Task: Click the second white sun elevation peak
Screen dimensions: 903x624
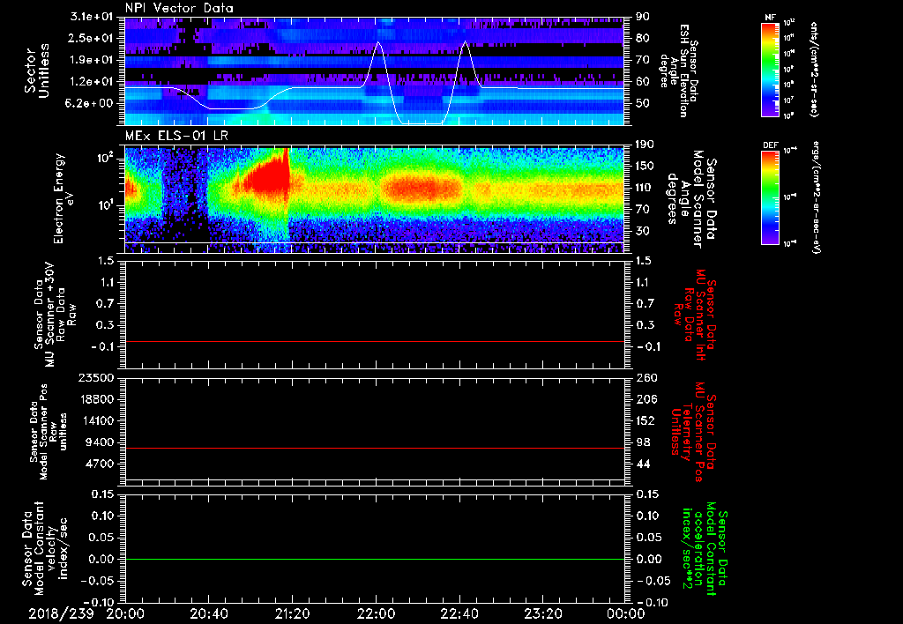Action: pos(465,42)
